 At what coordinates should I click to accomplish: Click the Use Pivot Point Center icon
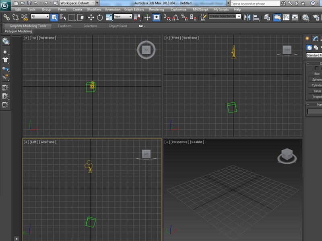[137, 17]
